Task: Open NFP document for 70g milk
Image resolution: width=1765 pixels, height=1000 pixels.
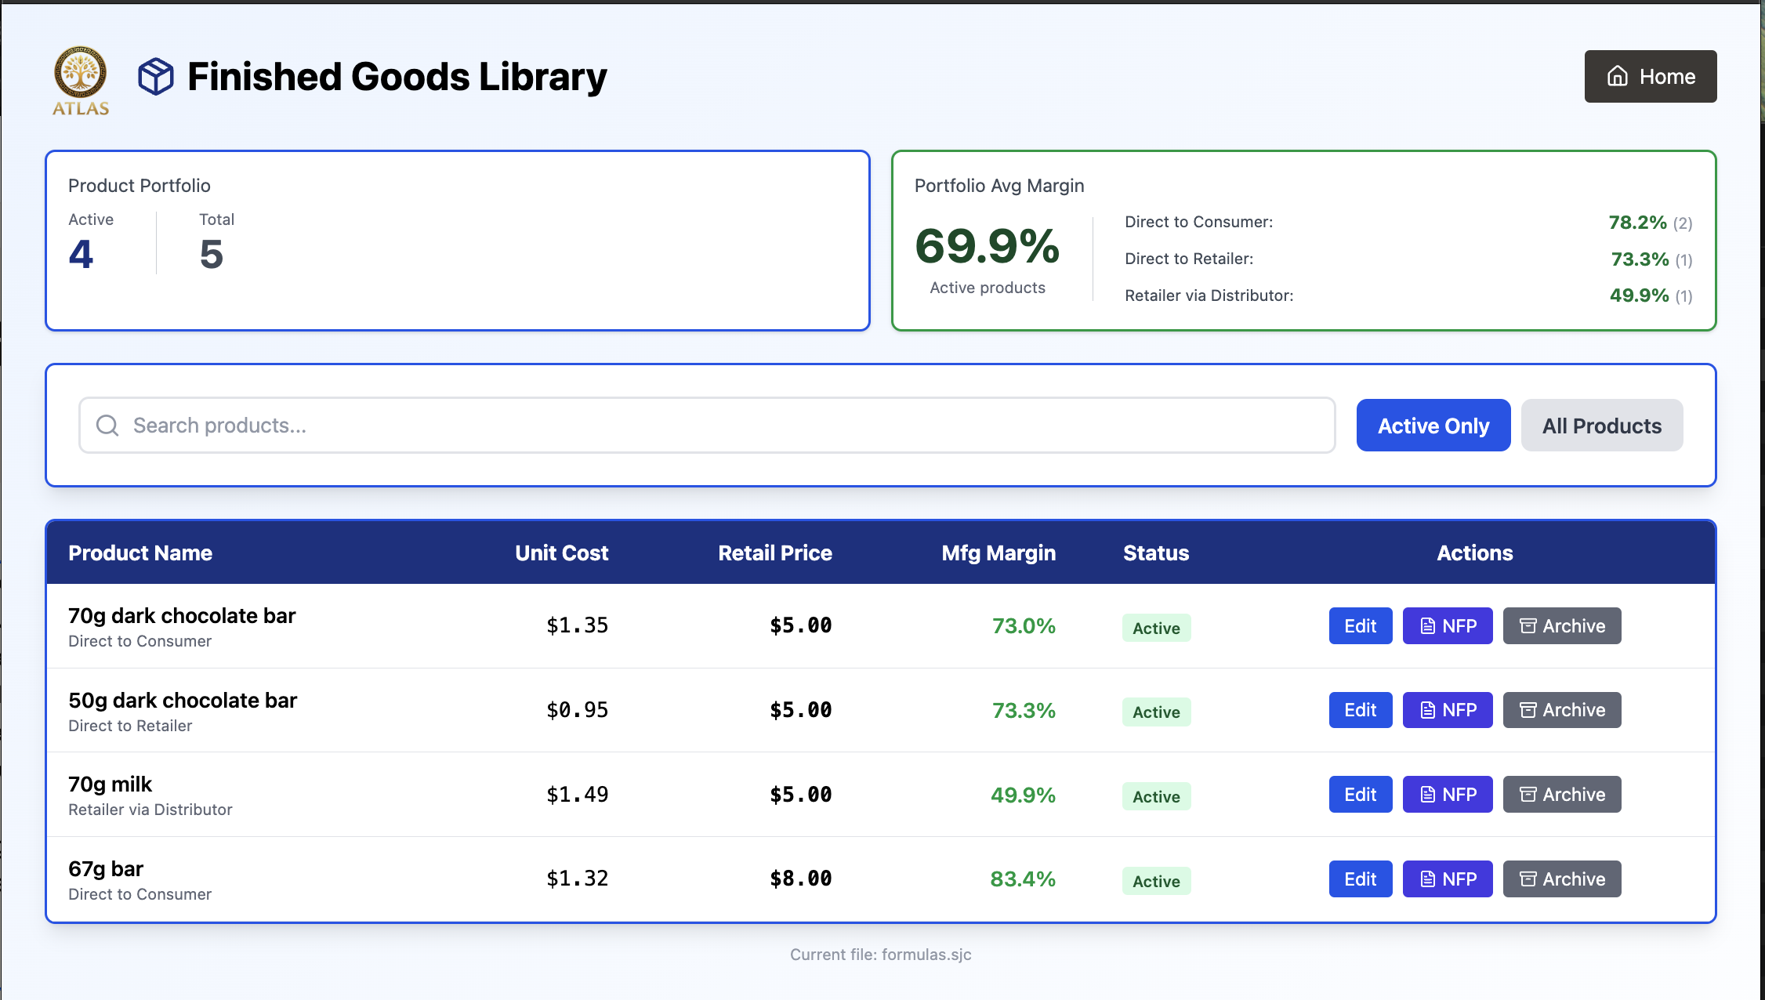Action: click(1447, 795)
